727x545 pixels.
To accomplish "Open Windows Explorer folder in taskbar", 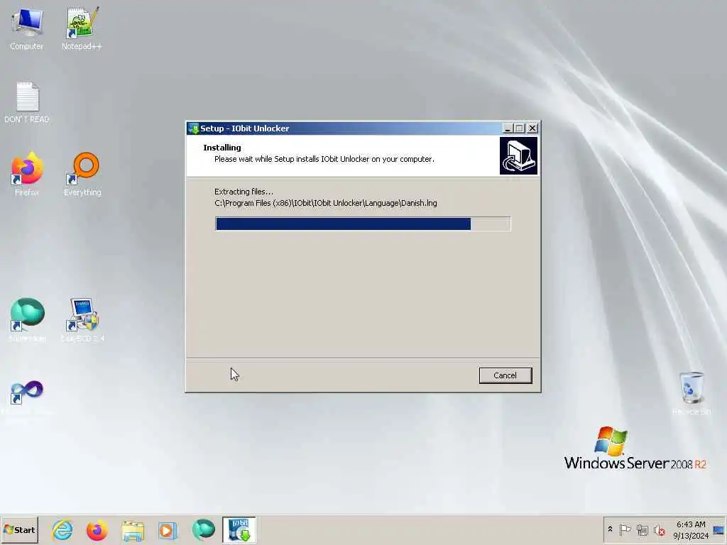I will click(x=133, y=529).
